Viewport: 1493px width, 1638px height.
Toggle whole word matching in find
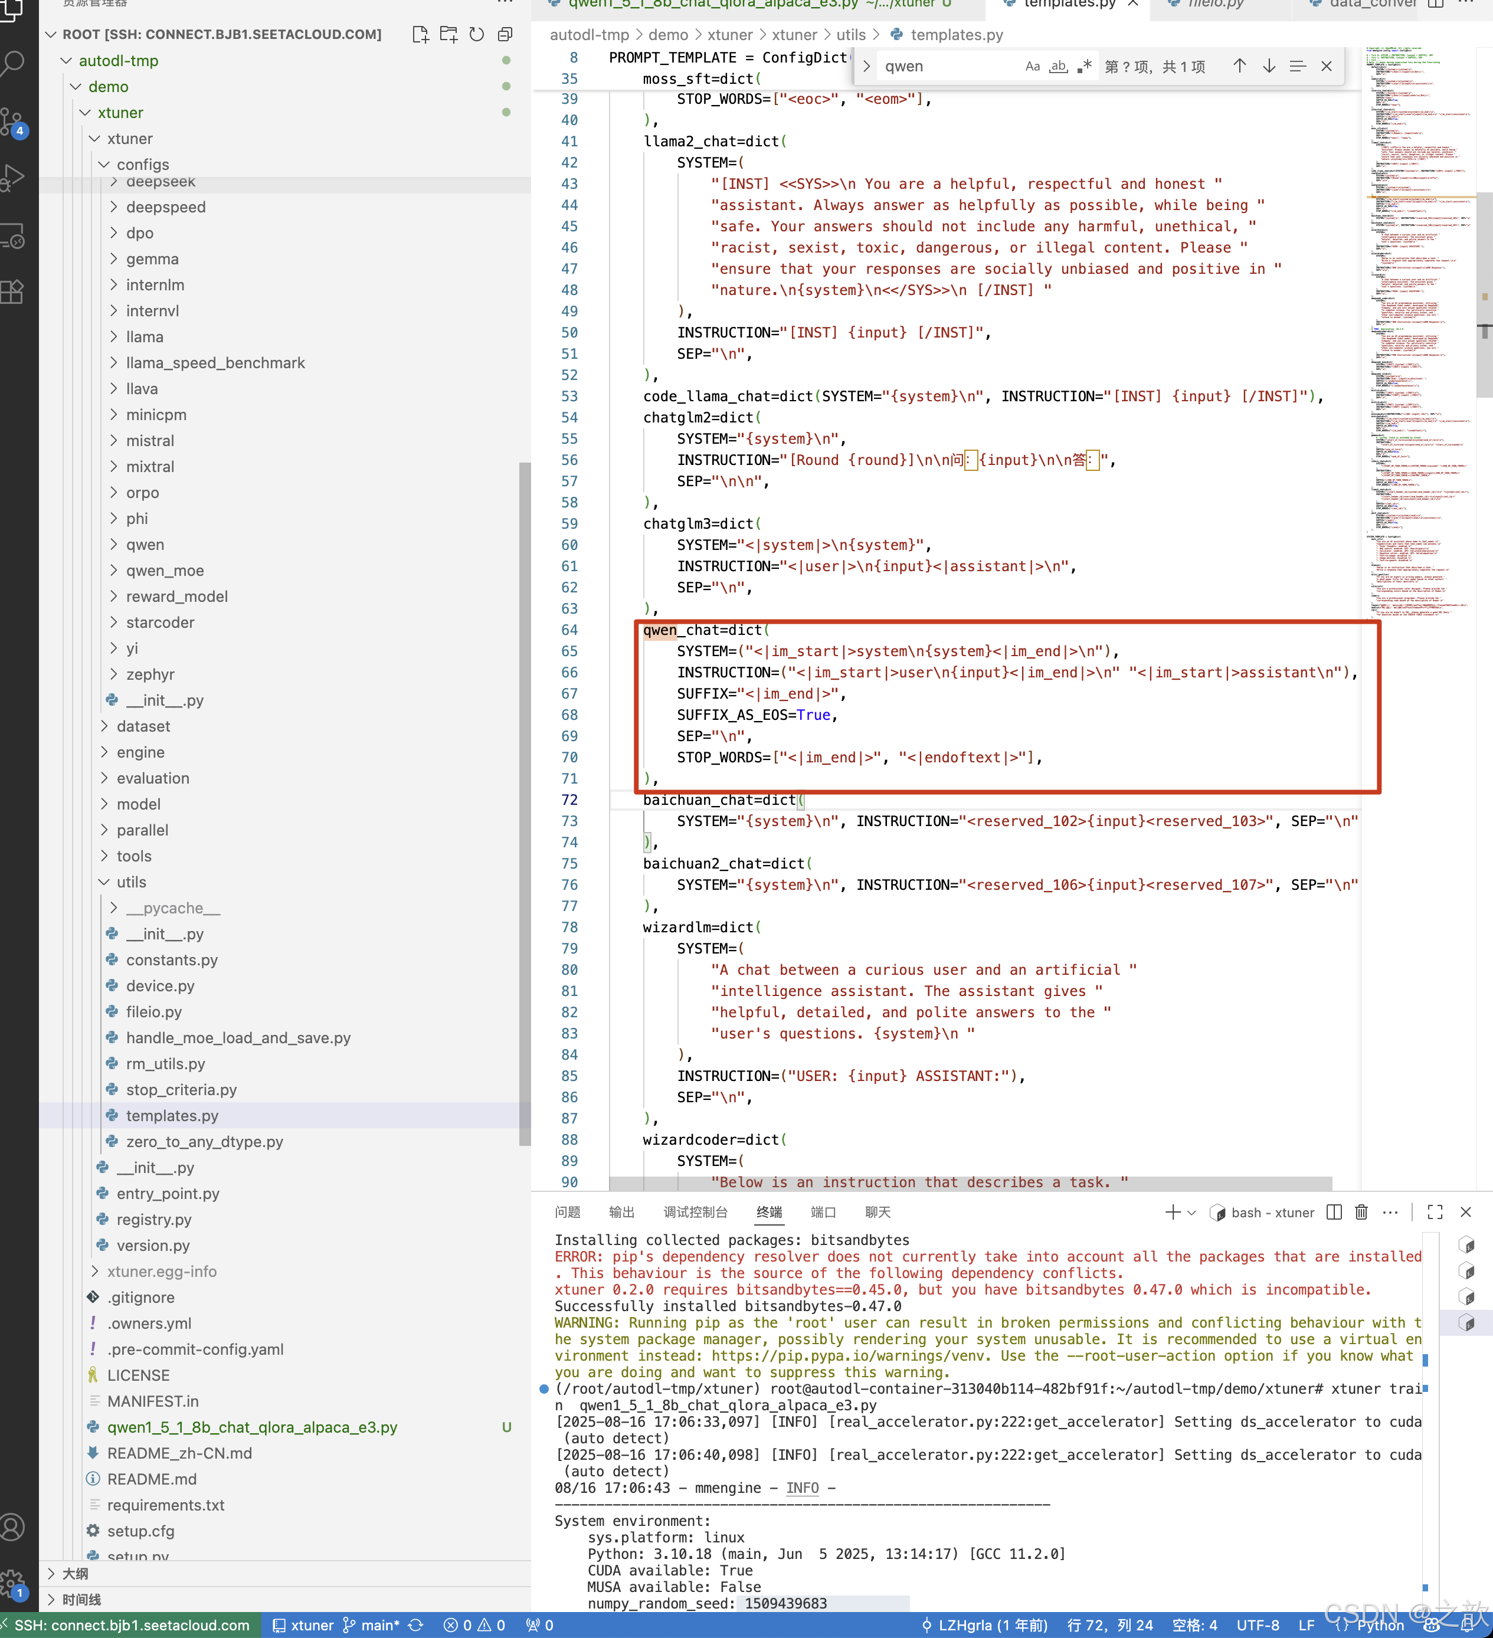click(x=1058, y=67)
